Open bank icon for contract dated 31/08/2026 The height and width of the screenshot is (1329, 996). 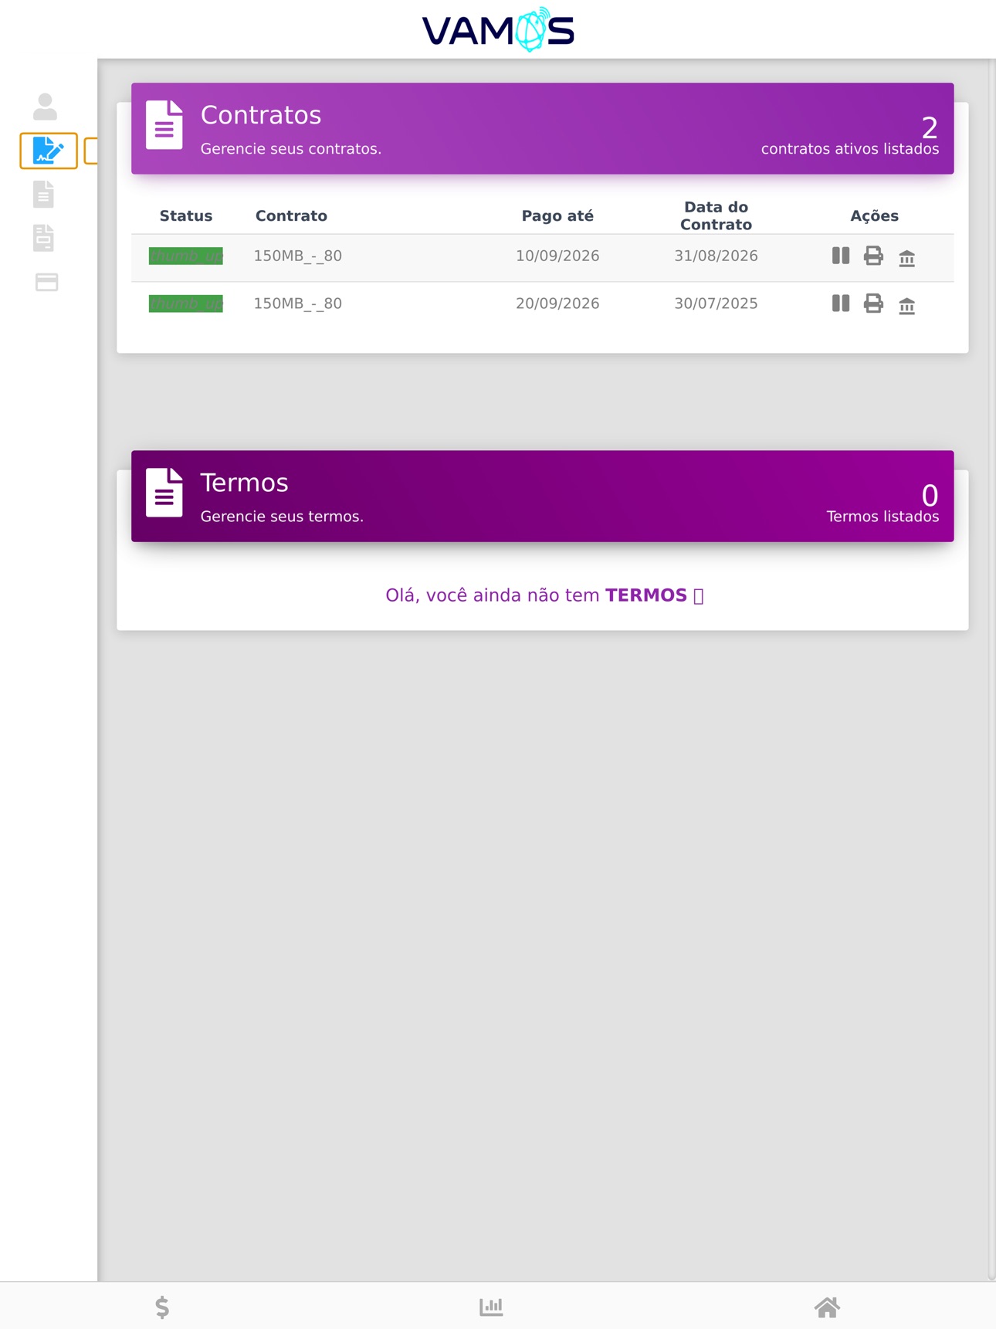(907, 258)
